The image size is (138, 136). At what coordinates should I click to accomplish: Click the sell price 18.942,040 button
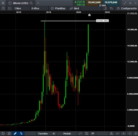(94, 3)
